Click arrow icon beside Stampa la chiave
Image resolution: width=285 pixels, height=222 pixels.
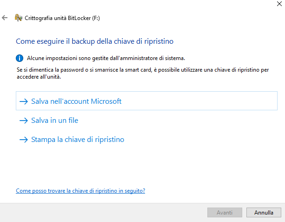[x=24, y=140]
